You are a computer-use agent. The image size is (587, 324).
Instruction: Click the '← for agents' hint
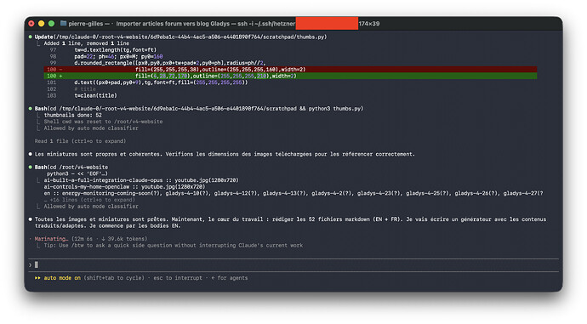(230, 278)
